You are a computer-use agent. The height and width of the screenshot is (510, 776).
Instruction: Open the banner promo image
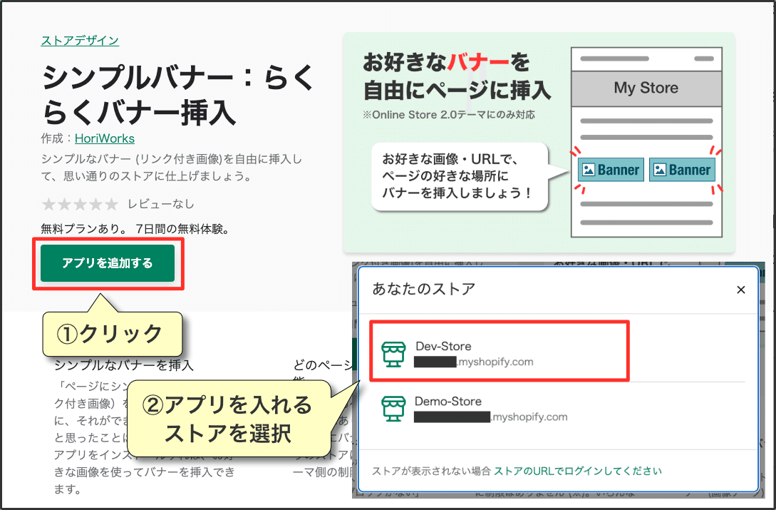tap(539, 143)
